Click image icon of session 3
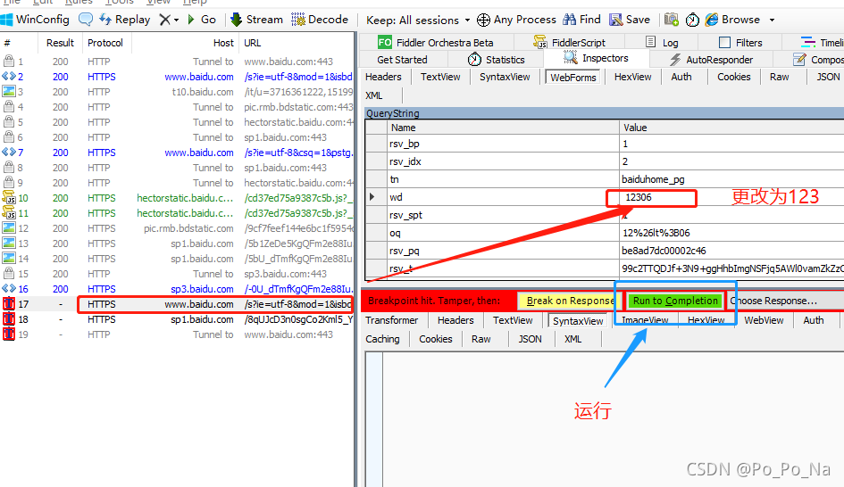The width and height of the screenshot is (844, 487). pyautogui.click(x=9, y=91)
